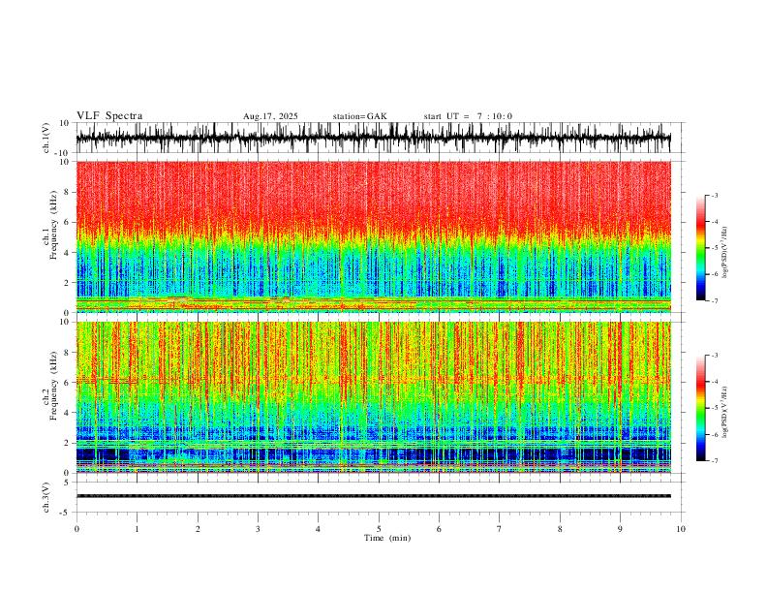Click time axis tick label "1"
Viewport: 767px width, 593px height.
(138, 529)
